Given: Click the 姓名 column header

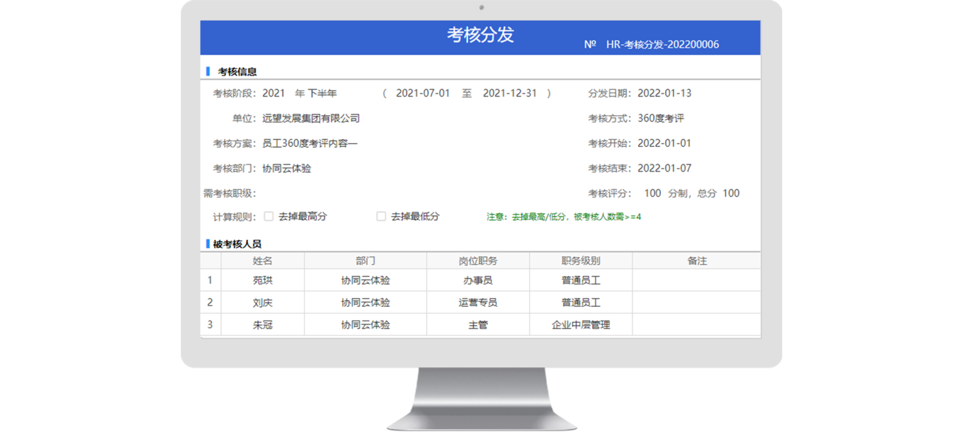Looking at the screenshot, I should tap(263, 261).
